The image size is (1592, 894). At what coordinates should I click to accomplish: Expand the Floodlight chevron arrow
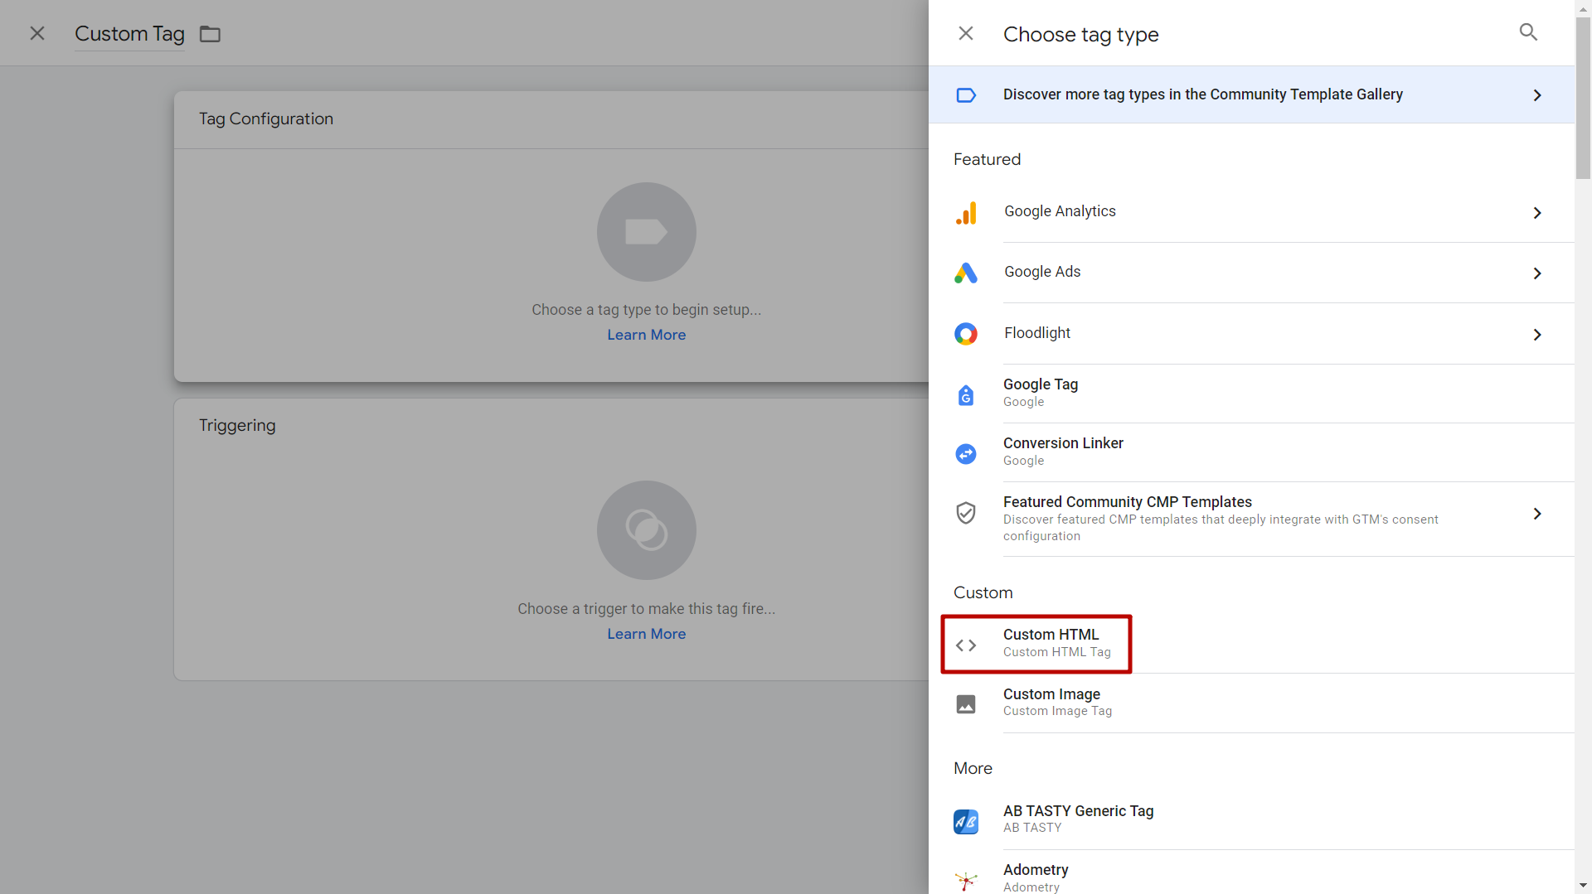click(x=1536, y=335)
